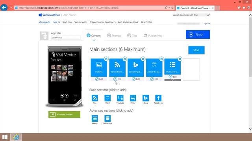Save the main sections
Screen dimensions: 252x141
[x=196, y=50]
